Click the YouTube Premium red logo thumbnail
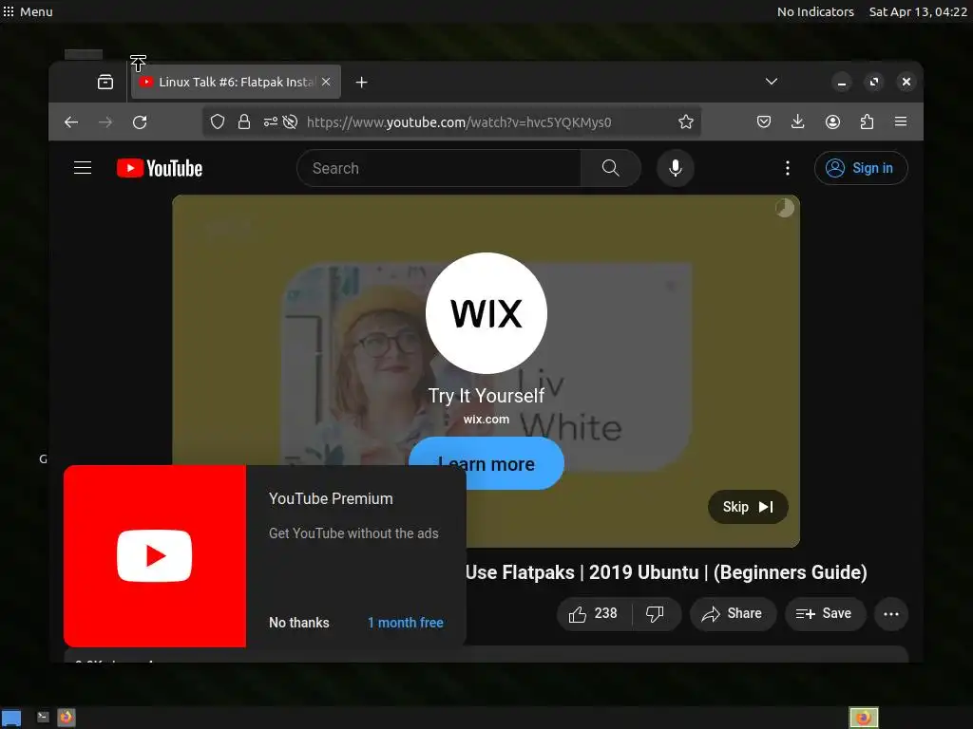973x729 pixels. pyautogui.click(x=155, y=556)
